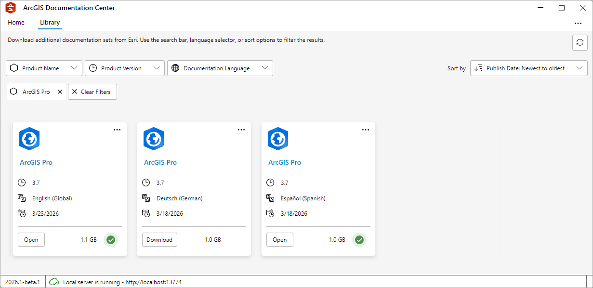Click the language icon on Spanish card
This screenshot has width=593, height=288.
(270, 198)
